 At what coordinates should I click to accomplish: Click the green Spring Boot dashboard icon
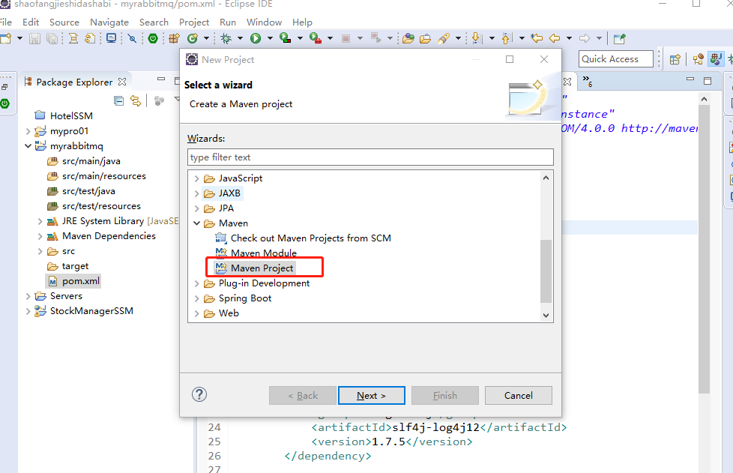(153, 38)
